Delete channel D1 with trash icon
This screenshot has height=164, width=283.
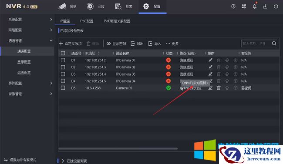219,60
